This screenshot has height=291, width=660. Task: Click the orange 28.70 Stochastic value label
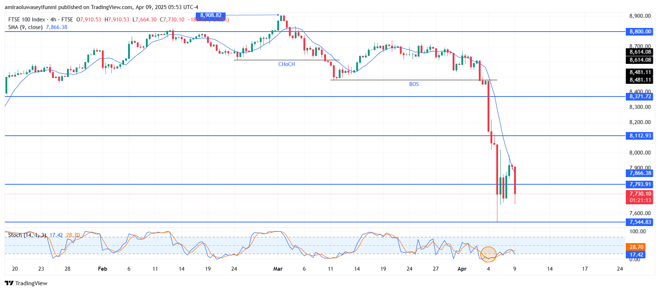coord(636,247)
